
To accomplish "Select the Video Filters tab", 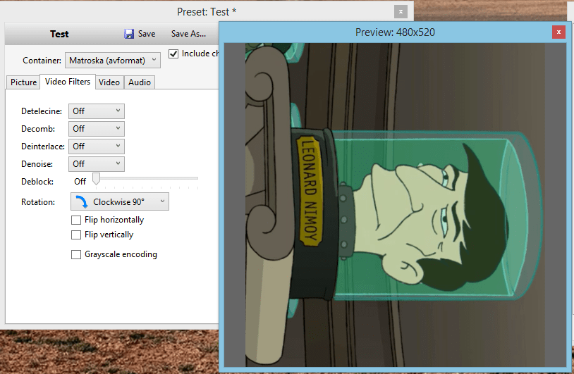I will [x=68, y=82].
